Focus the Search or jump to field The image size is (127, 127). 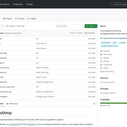point(119,4)
